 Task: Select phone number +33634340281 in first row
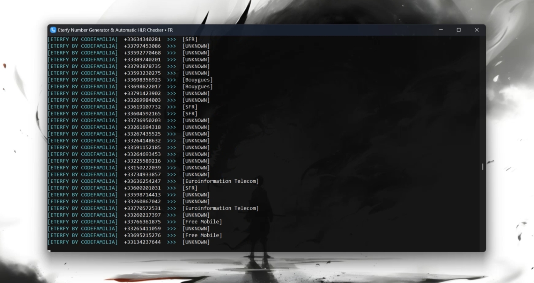click(142, 39)
